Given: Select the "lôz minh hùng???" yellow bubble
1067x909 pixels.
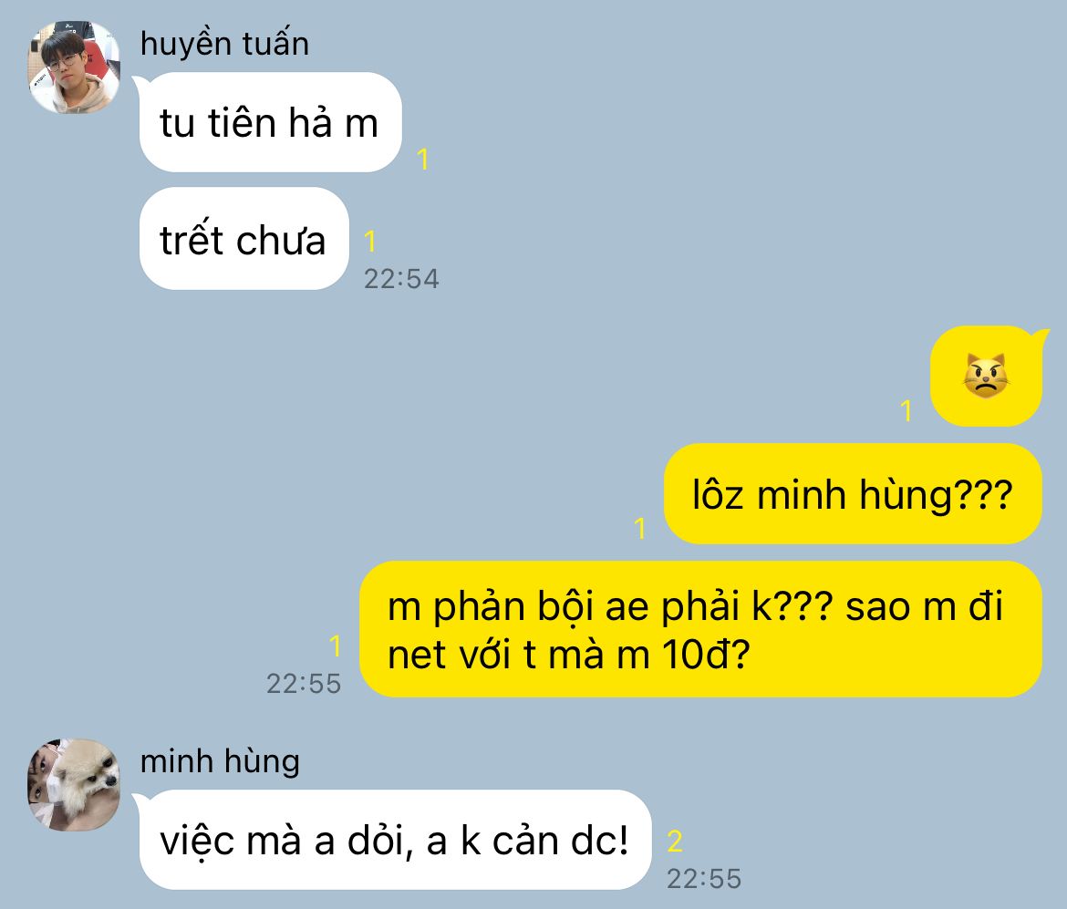Looking at the screenshot, I should tap(853, 494).
